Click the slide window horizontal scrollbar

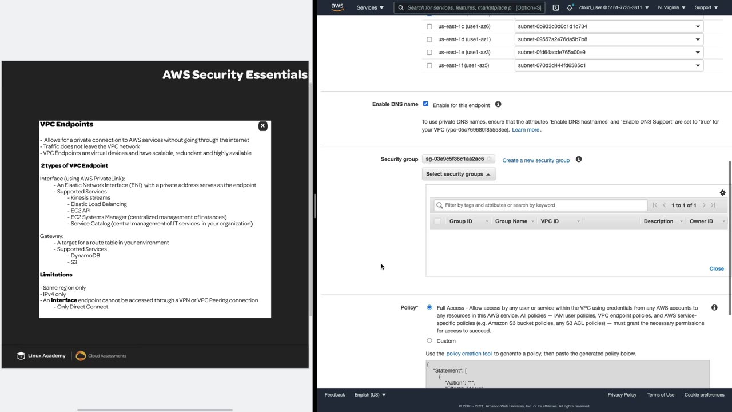[x=155, y=410]
